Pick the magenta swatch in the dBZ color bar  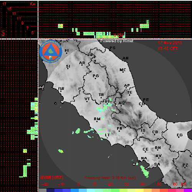pos(188,190)
